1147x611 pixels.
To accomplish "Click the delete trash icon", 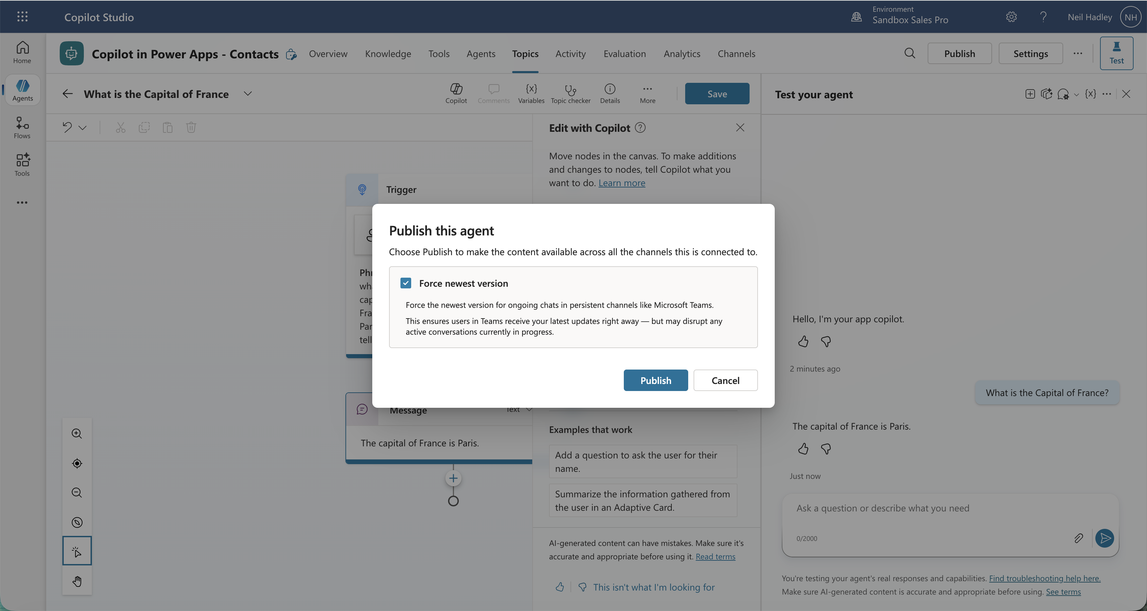I will coord(191,127).
